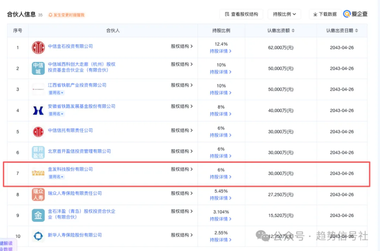
Task: View 持股详情 for the 2.55% holding
Action: tap(220, 240)
